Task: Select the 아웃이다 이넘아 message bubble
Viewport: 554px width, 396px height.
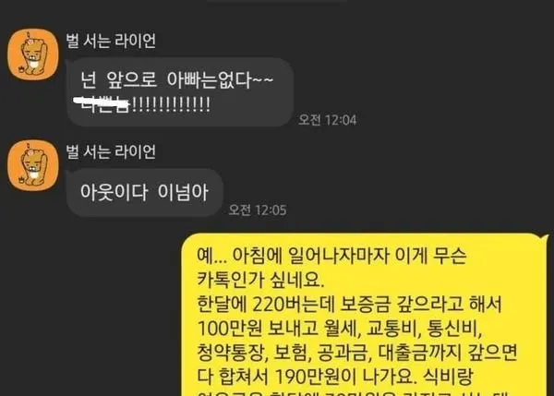Action: point(145,192)
